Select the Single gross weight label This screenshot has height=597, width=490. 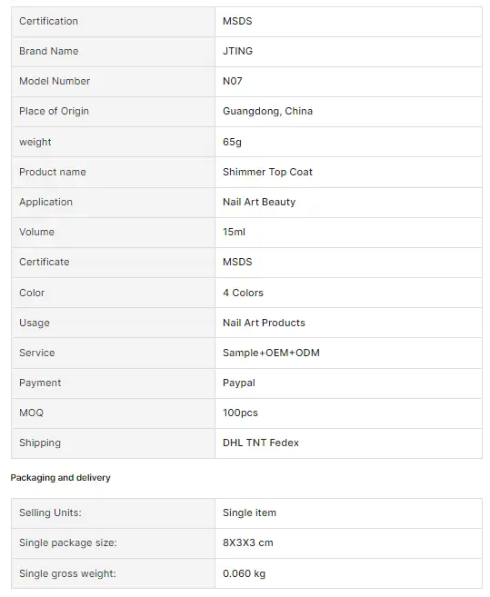click(67, 573)
